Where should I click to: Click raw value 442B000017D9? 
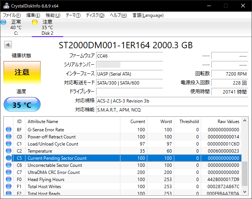tap(223, 179)
